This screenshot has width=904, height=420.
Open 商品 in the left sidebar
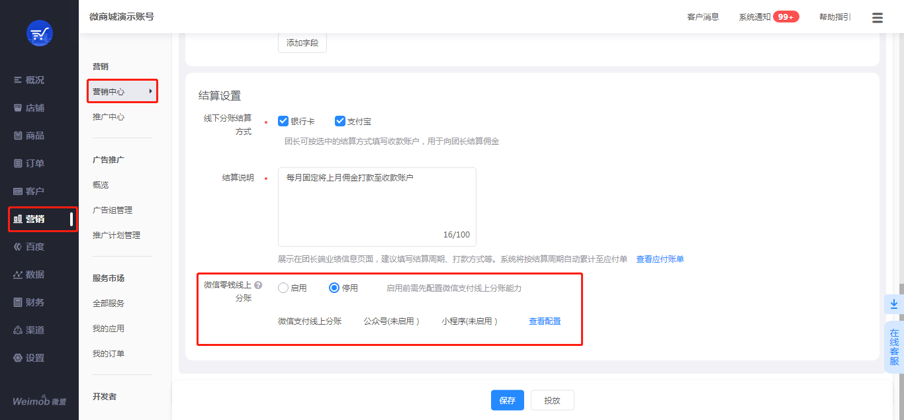click(29, 136)
